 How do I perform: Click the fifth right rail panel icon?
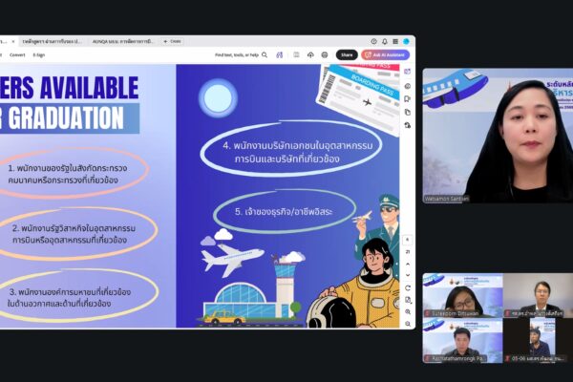(408, 125)
